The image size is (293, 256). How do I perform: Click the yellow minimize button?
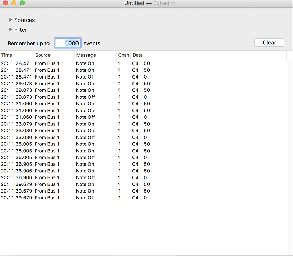tap(13, 3)
